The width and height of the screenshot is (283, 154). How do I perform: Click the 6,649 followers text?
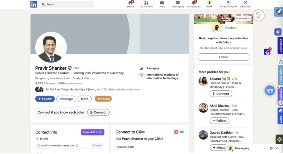[45, 83]
